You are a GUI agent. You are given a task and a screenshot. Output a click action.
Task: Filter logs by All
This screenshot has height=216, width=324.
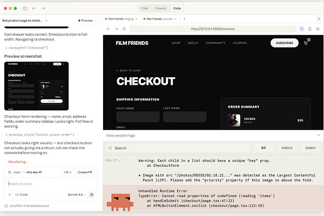[264, 148]
